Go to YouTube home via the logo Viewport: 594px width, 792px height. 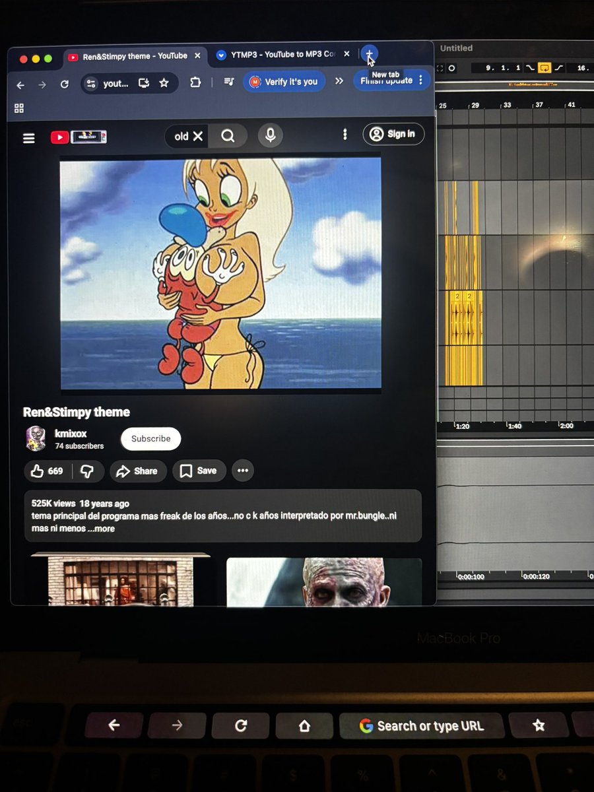point(79,137)
